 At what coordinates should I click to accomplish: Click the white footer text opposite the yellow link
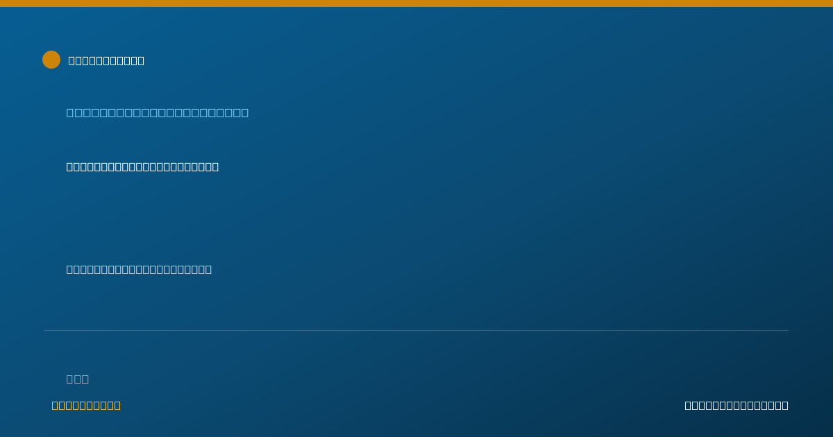click(x=737, y=405)
